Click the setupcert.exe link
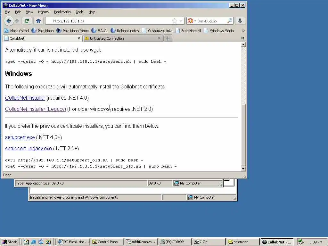Image resolution: width=328 pixels, height=246 pixels. pyautogui.click(x=20, y=137)
